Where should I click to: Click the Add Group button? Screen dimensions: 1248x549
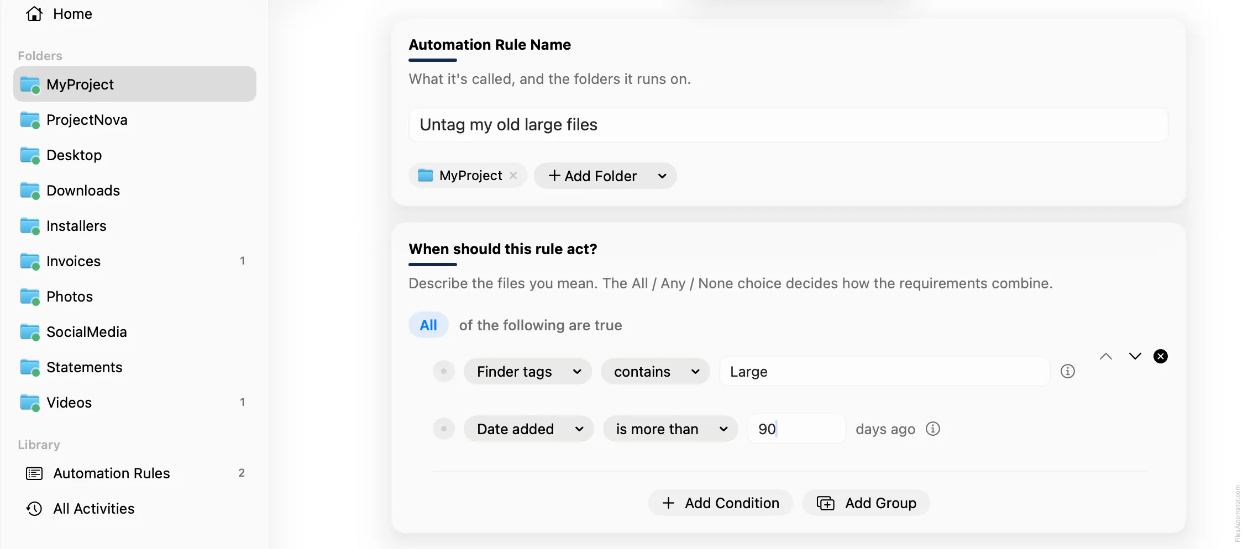click(x=866, y=503)
